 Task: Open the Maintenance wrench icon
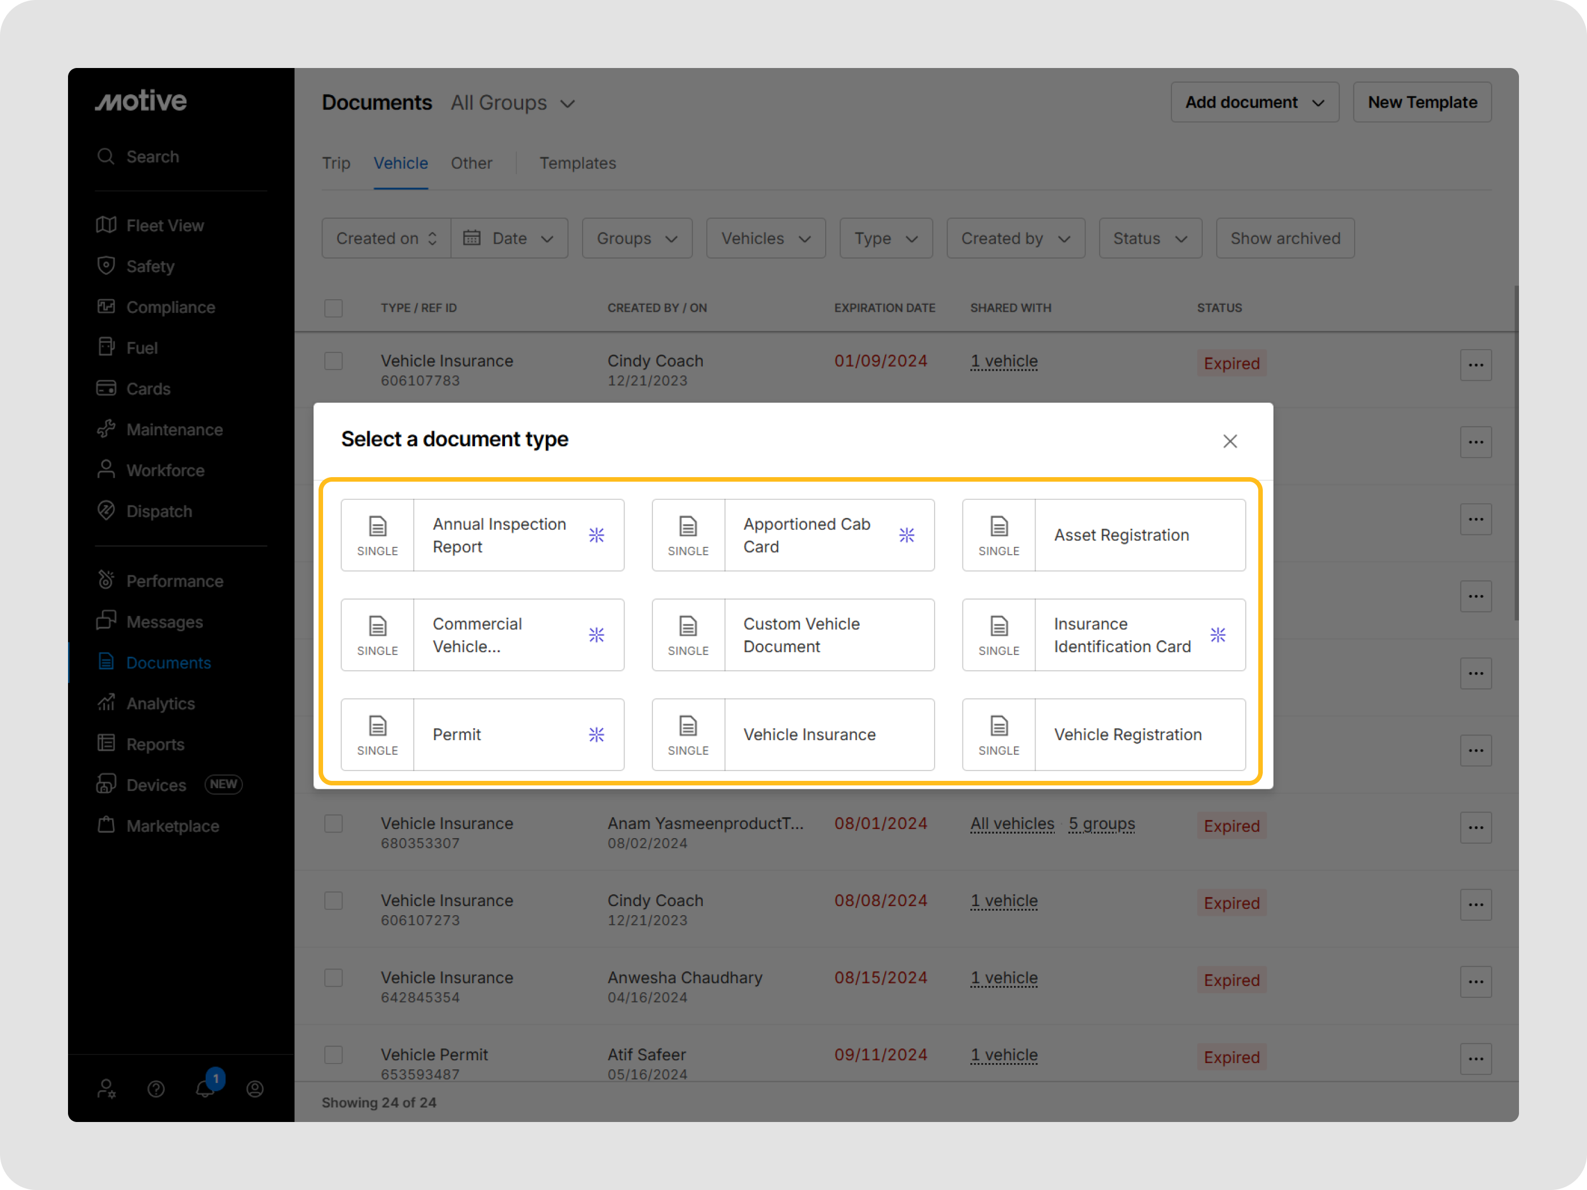pyautogui.click(x=106, y=429)
